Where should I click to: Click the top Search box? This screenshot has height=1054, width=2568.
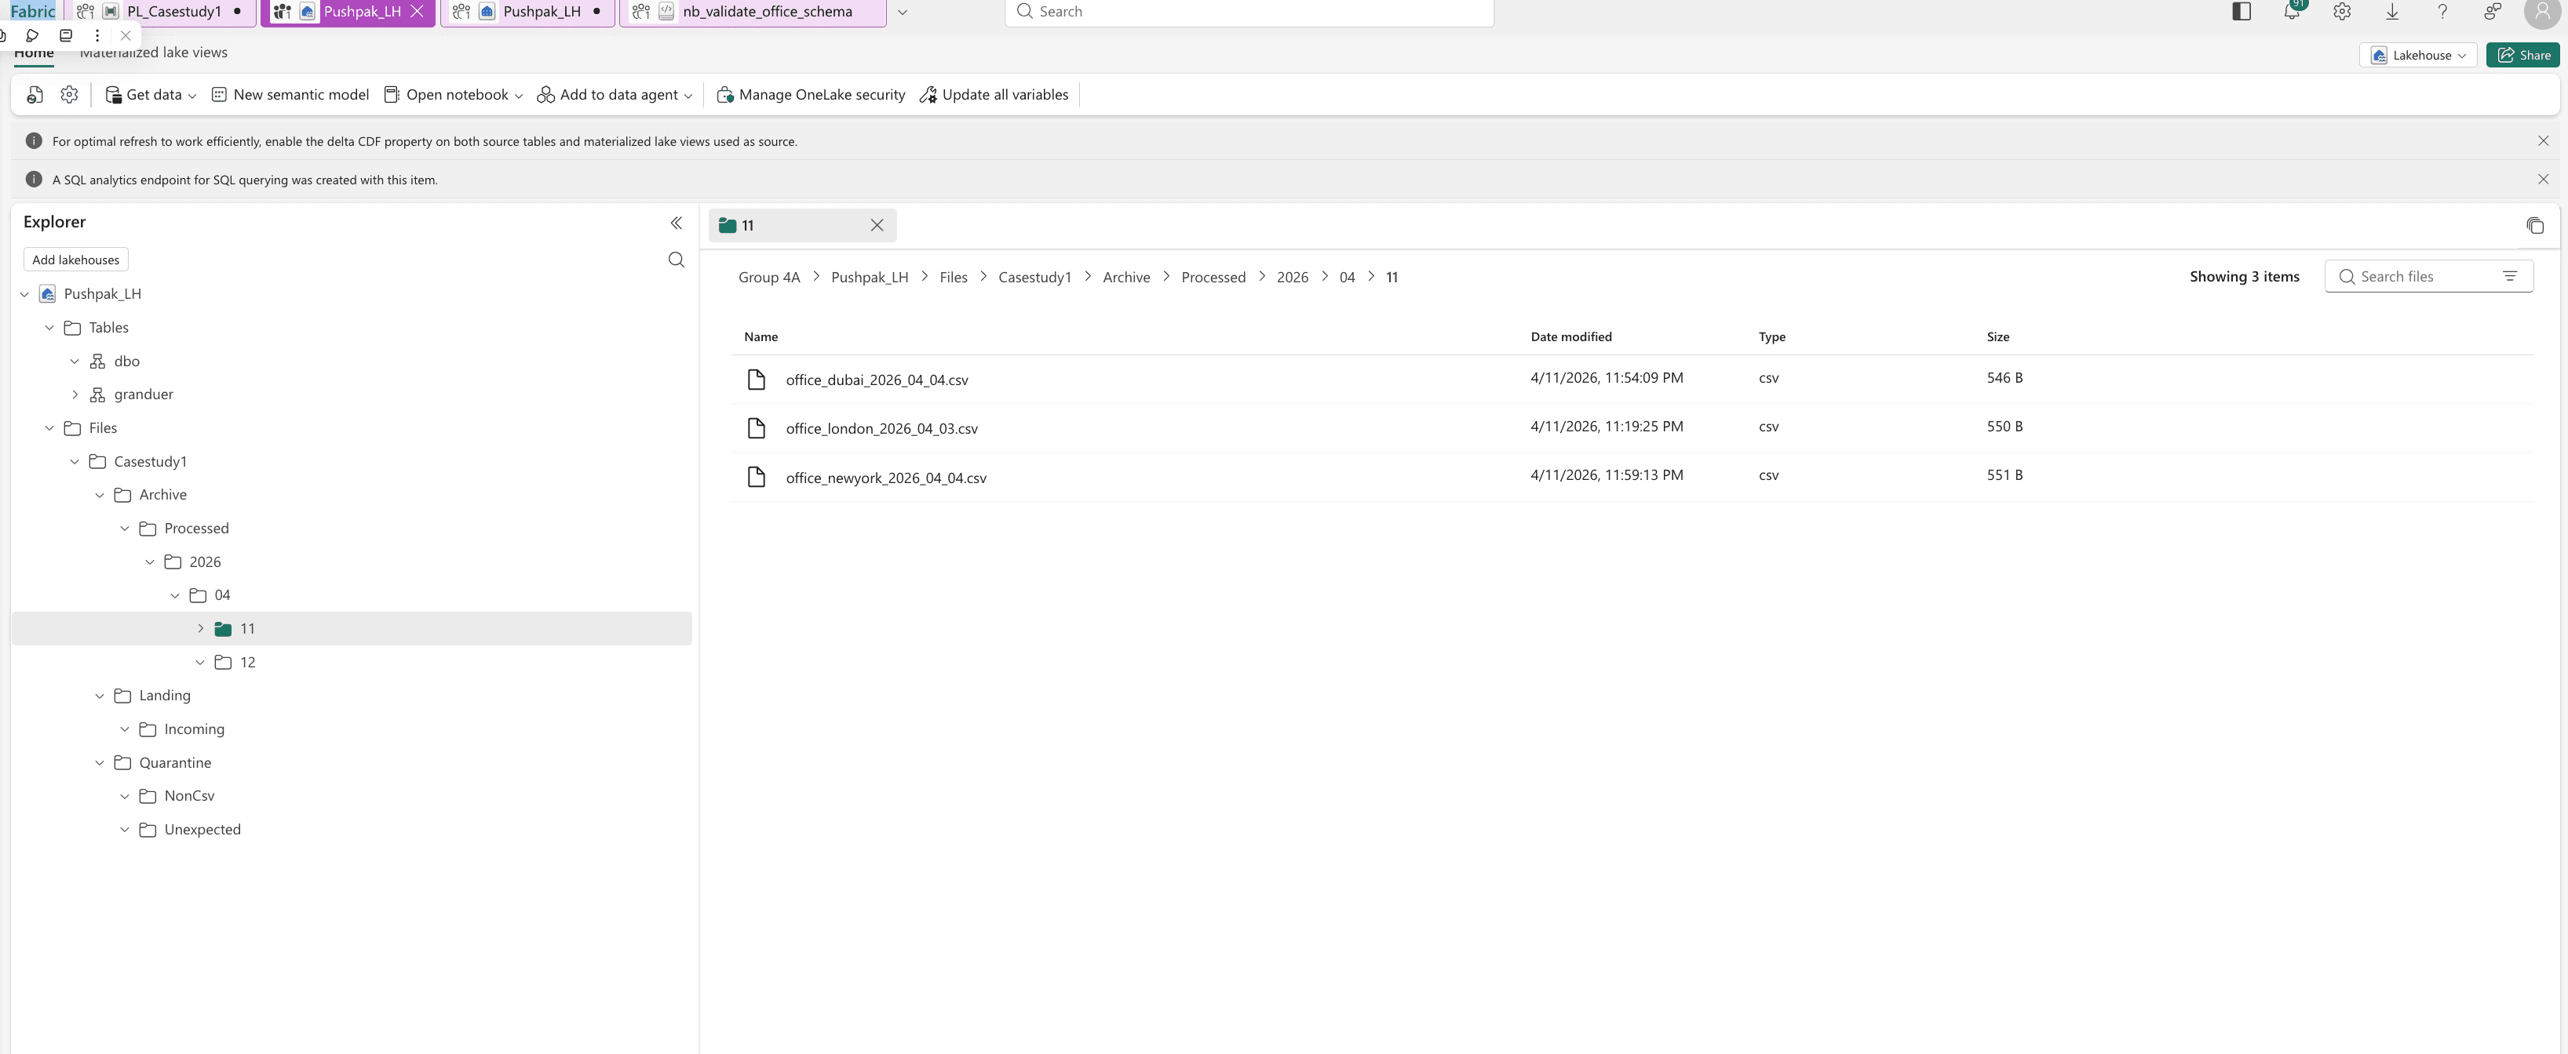point(1249,12)
